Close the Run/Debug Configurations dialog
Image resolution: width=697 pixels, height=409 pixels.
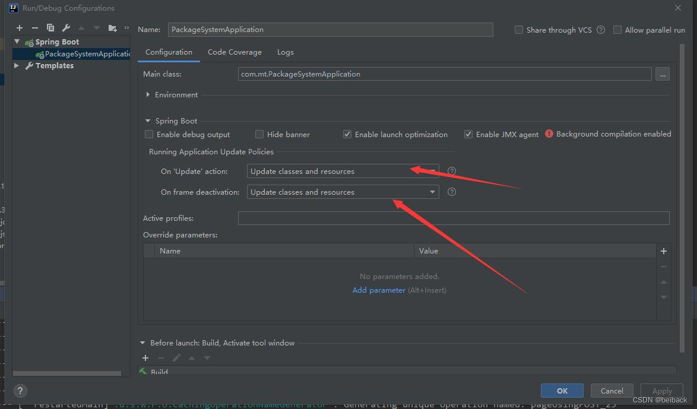(678, 8)
